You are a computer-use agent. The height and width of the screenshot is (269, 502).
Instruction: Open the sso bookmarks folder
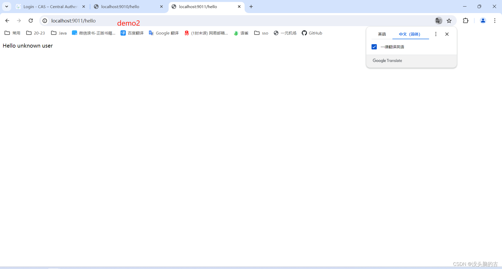point(261,33)
